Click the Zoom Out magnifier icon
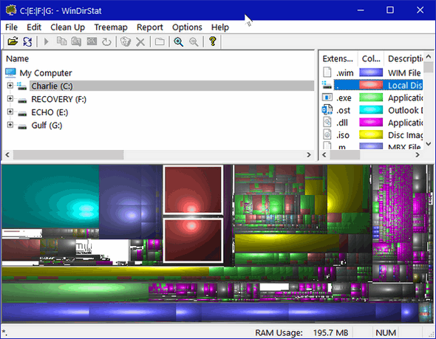The image size is (436, 339). tap(194, 41)
